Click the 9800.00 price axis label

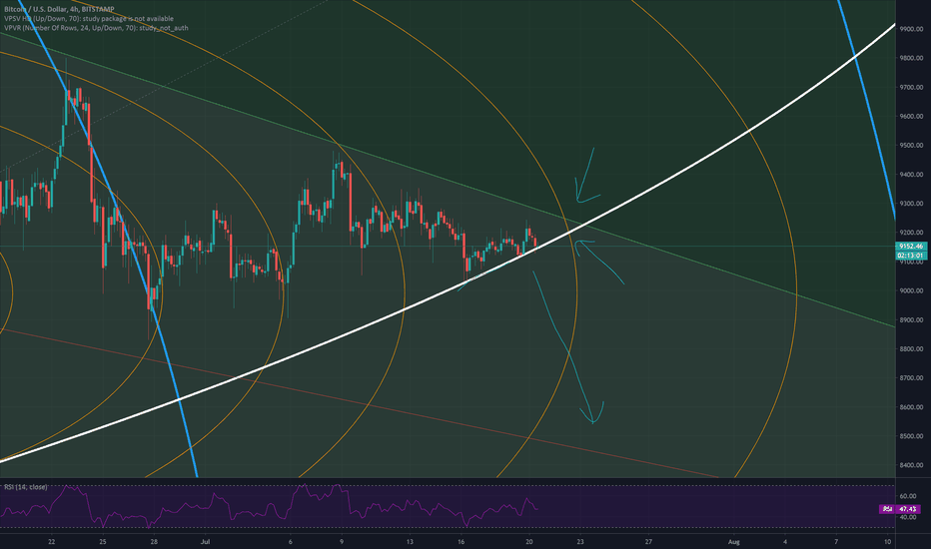(911, 58)
